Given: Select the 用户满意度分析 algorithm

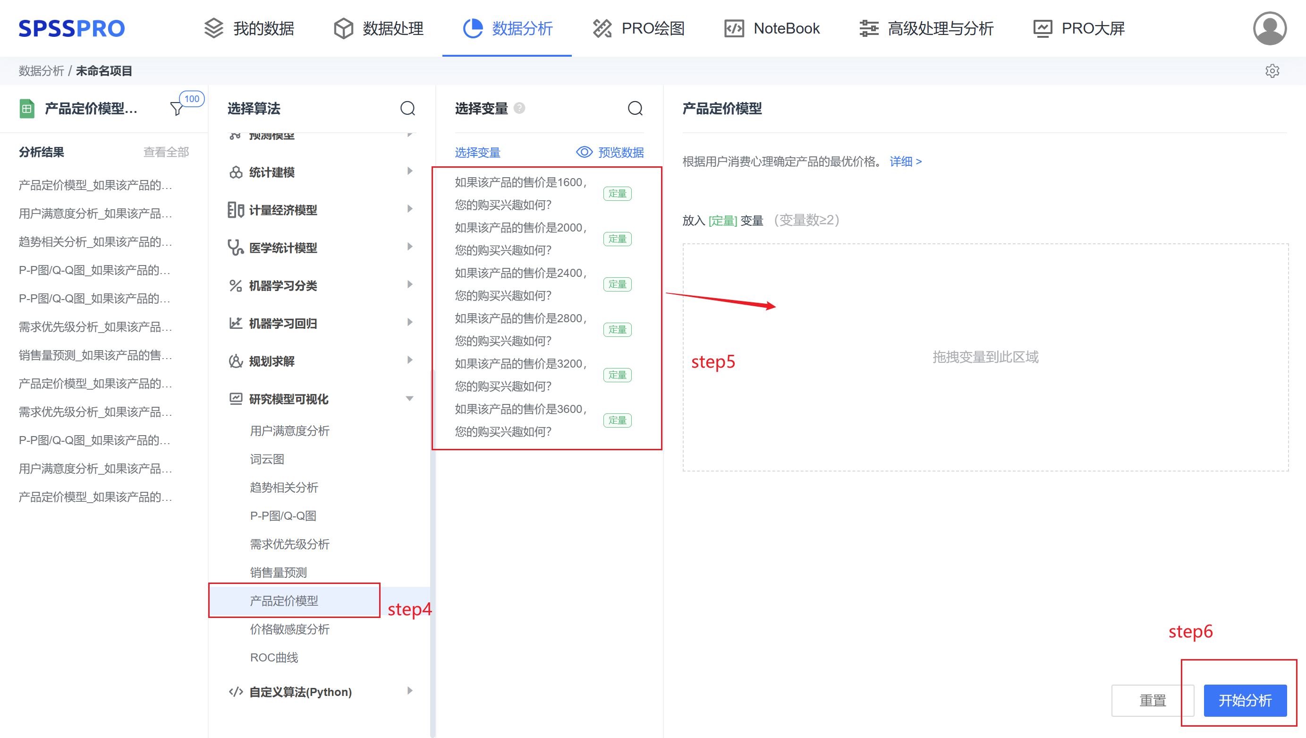Looking at the screenshot, I should 289,430.
